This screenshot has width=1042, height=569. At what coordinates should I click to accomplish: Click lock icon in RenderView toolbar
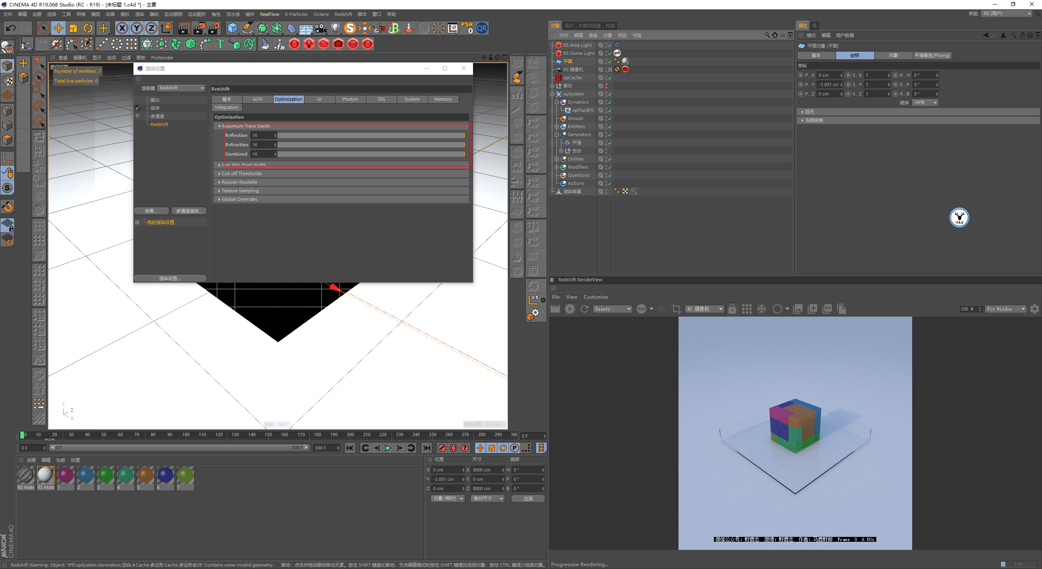[x=732, y=309]
